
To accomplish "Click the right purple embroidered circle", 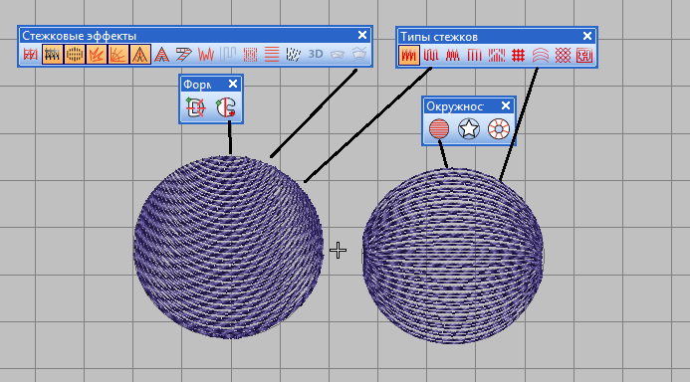I will 453,256.
